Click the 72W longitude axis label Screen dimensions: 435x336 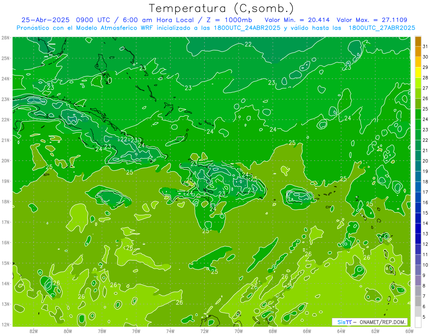coord(204,331)
